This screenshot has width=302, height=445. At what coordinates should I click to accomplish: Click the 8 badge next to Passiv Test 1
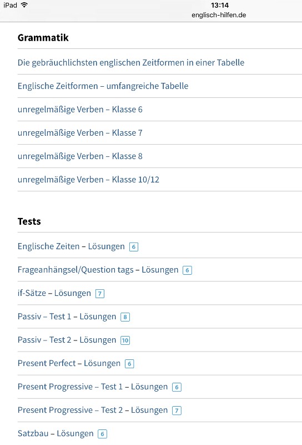[125, 317]
